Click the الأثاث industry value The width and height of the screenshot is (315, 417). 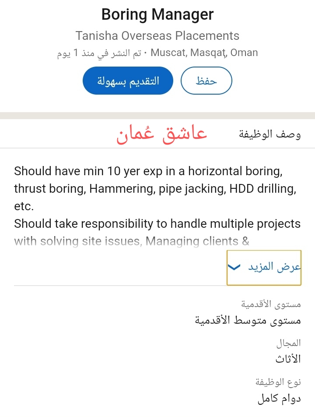288,359
